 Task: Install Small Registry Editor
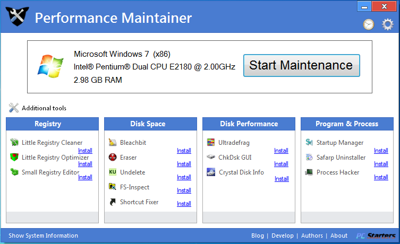pos(85,177)
